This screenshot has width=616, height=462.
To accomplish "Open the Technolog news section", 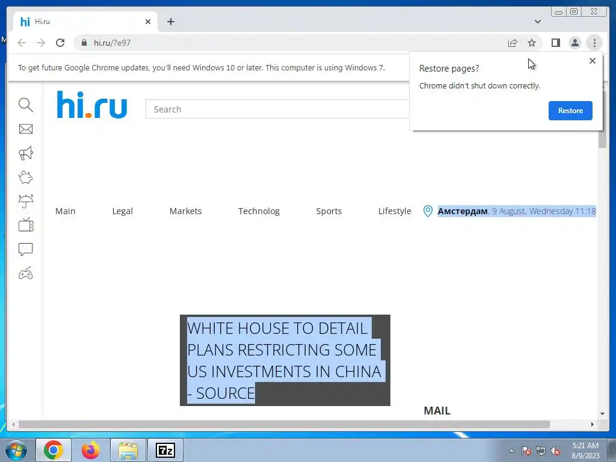I will tap(259, 211).
